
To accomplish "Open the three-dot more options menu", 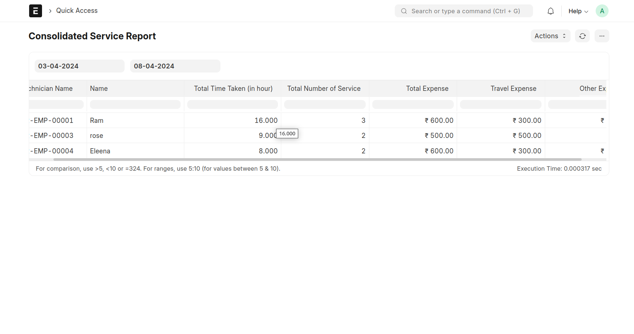I will tap(602, 36).
